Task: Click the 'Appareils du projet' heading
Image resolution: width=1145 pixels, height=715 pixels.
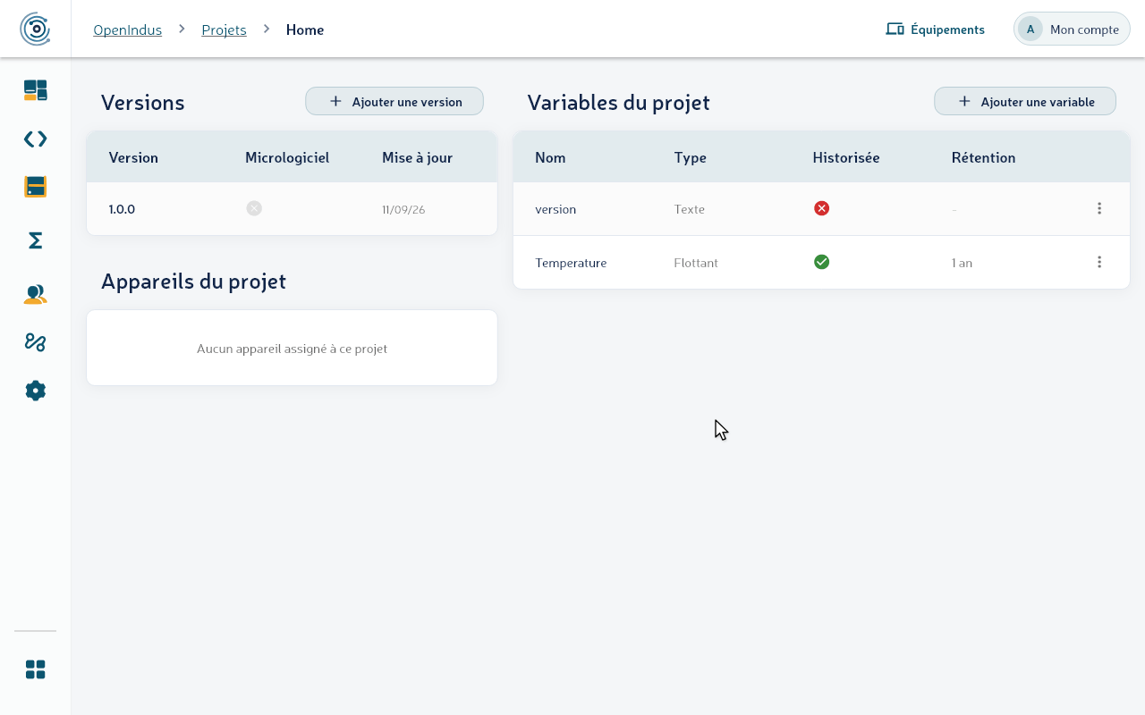Action: pyautogui.click(x=193, y=281)
